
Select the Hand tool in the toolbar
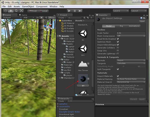pyautogui.click(x=6, y=11)
